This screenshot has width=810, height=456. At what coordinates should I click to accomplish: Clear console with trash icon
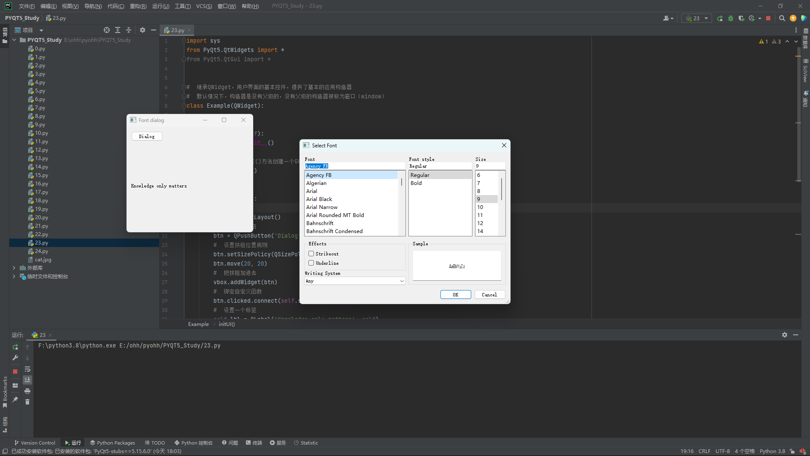click(27, 402)
